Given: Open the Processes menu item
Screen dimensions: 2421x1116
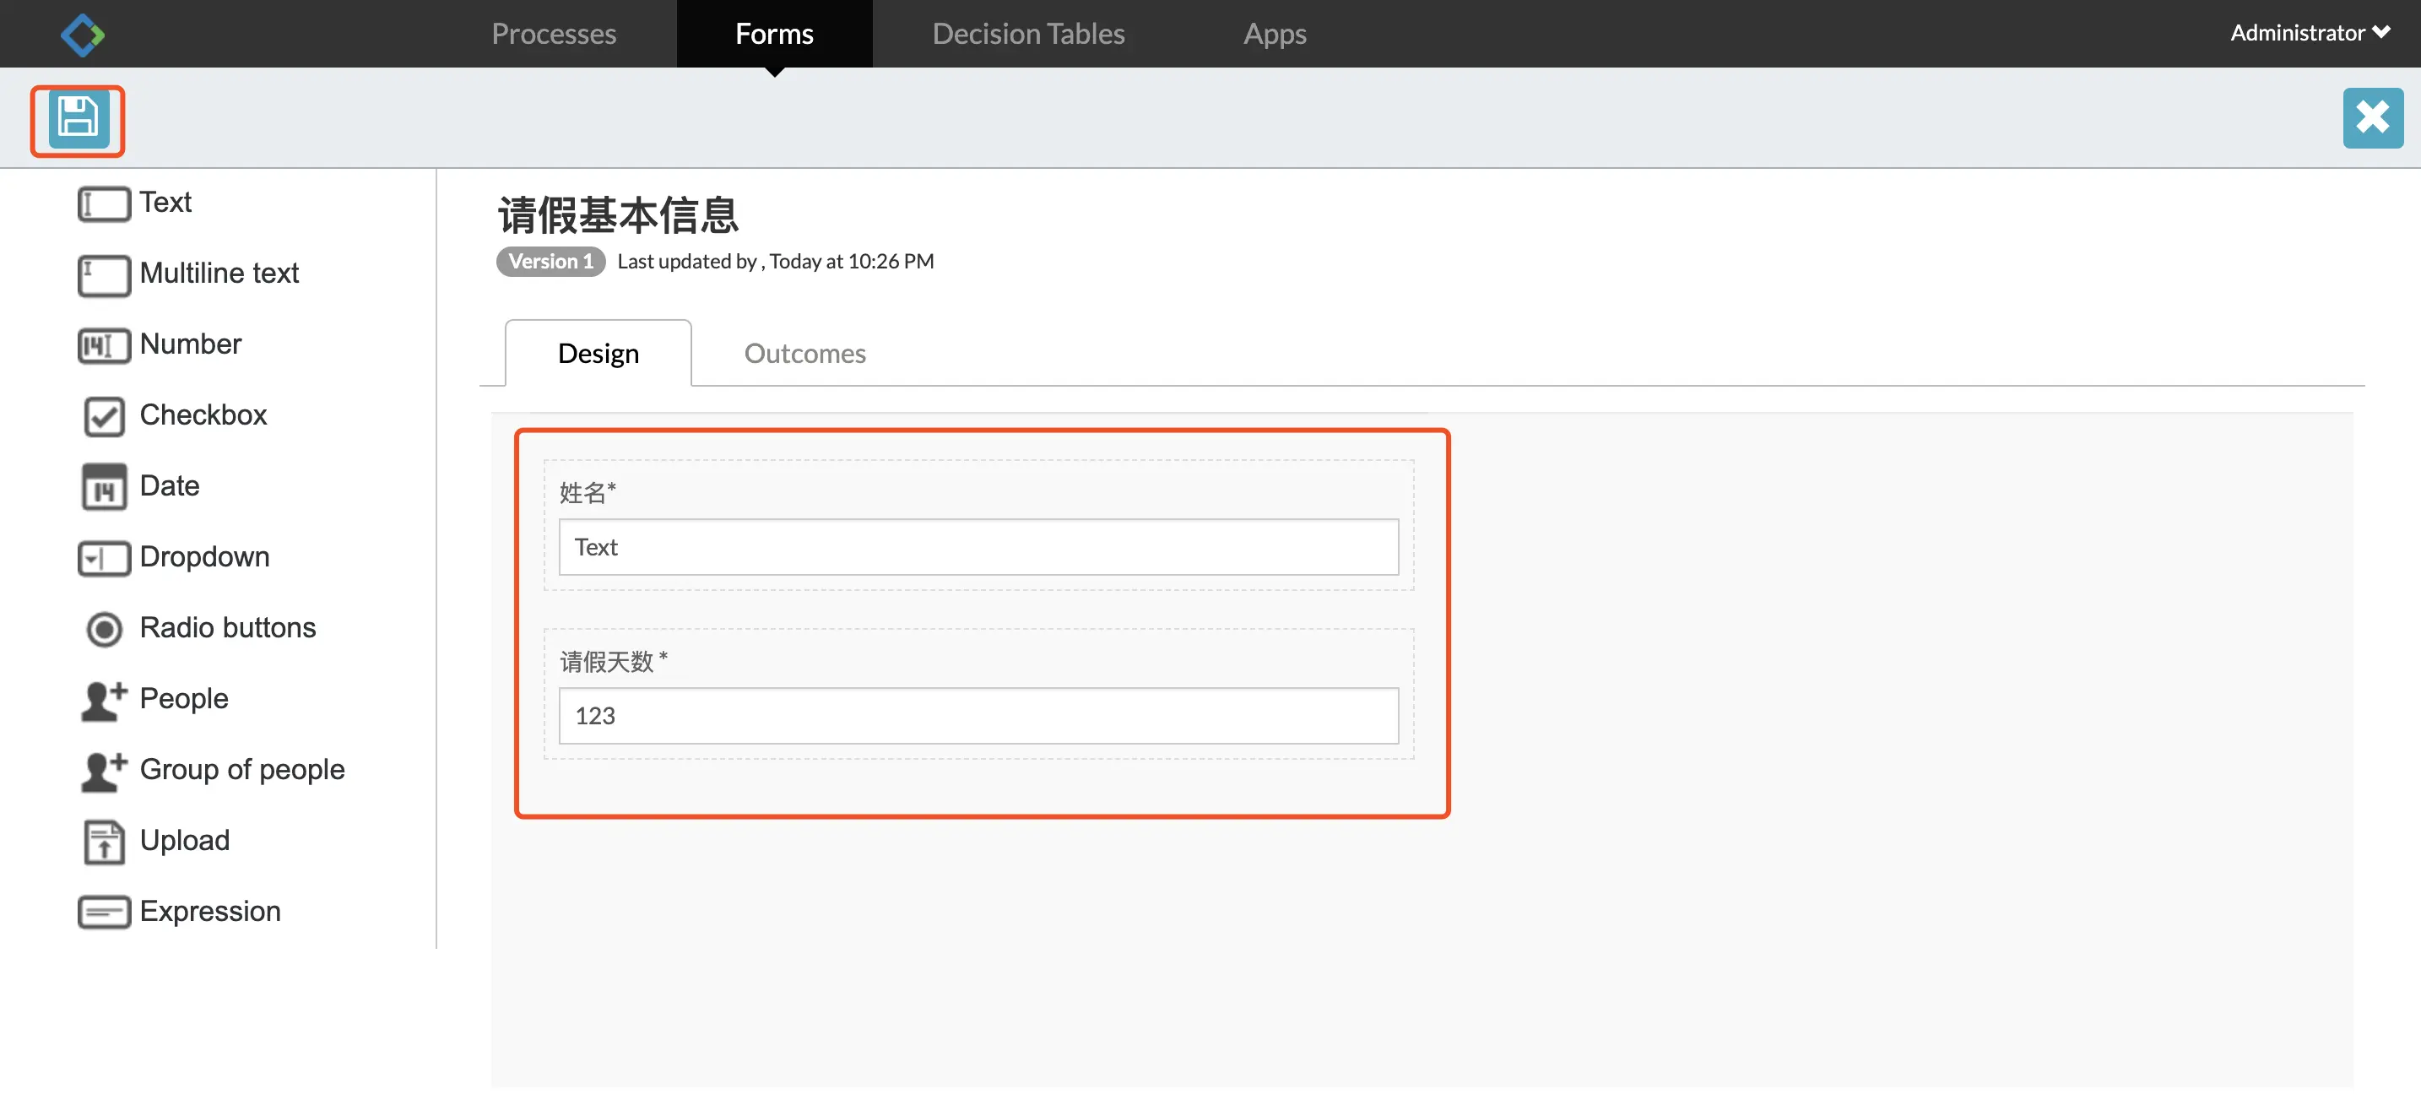Looking at the screenshot, I should pyautogui.click(x=554, y=34).
